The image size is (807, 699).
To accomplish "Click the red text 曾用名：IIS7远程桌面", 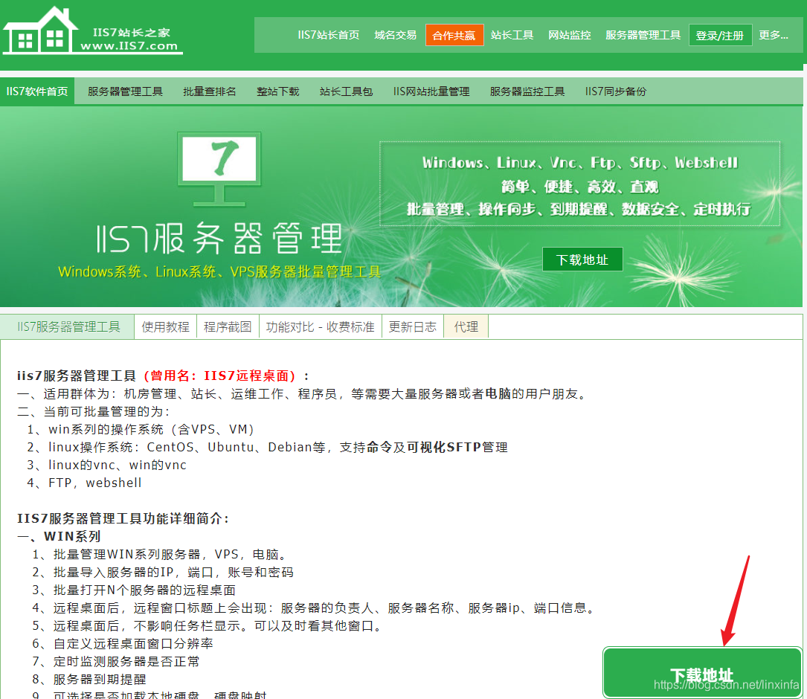I will [x=219, y=376].
